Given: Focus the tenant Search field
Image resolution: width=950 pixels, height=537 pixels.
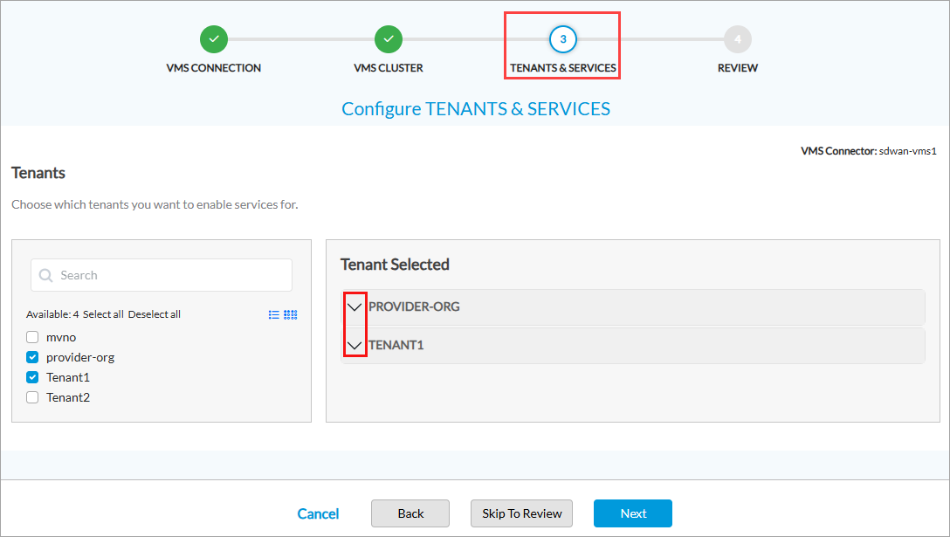Looking at the screenshot, I should [162, 275].
